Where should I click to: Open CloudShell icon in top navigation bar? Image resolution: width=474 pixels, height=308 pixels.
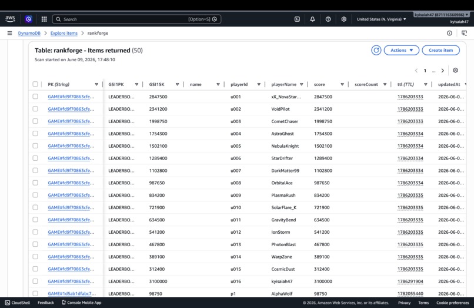[297, 19]
